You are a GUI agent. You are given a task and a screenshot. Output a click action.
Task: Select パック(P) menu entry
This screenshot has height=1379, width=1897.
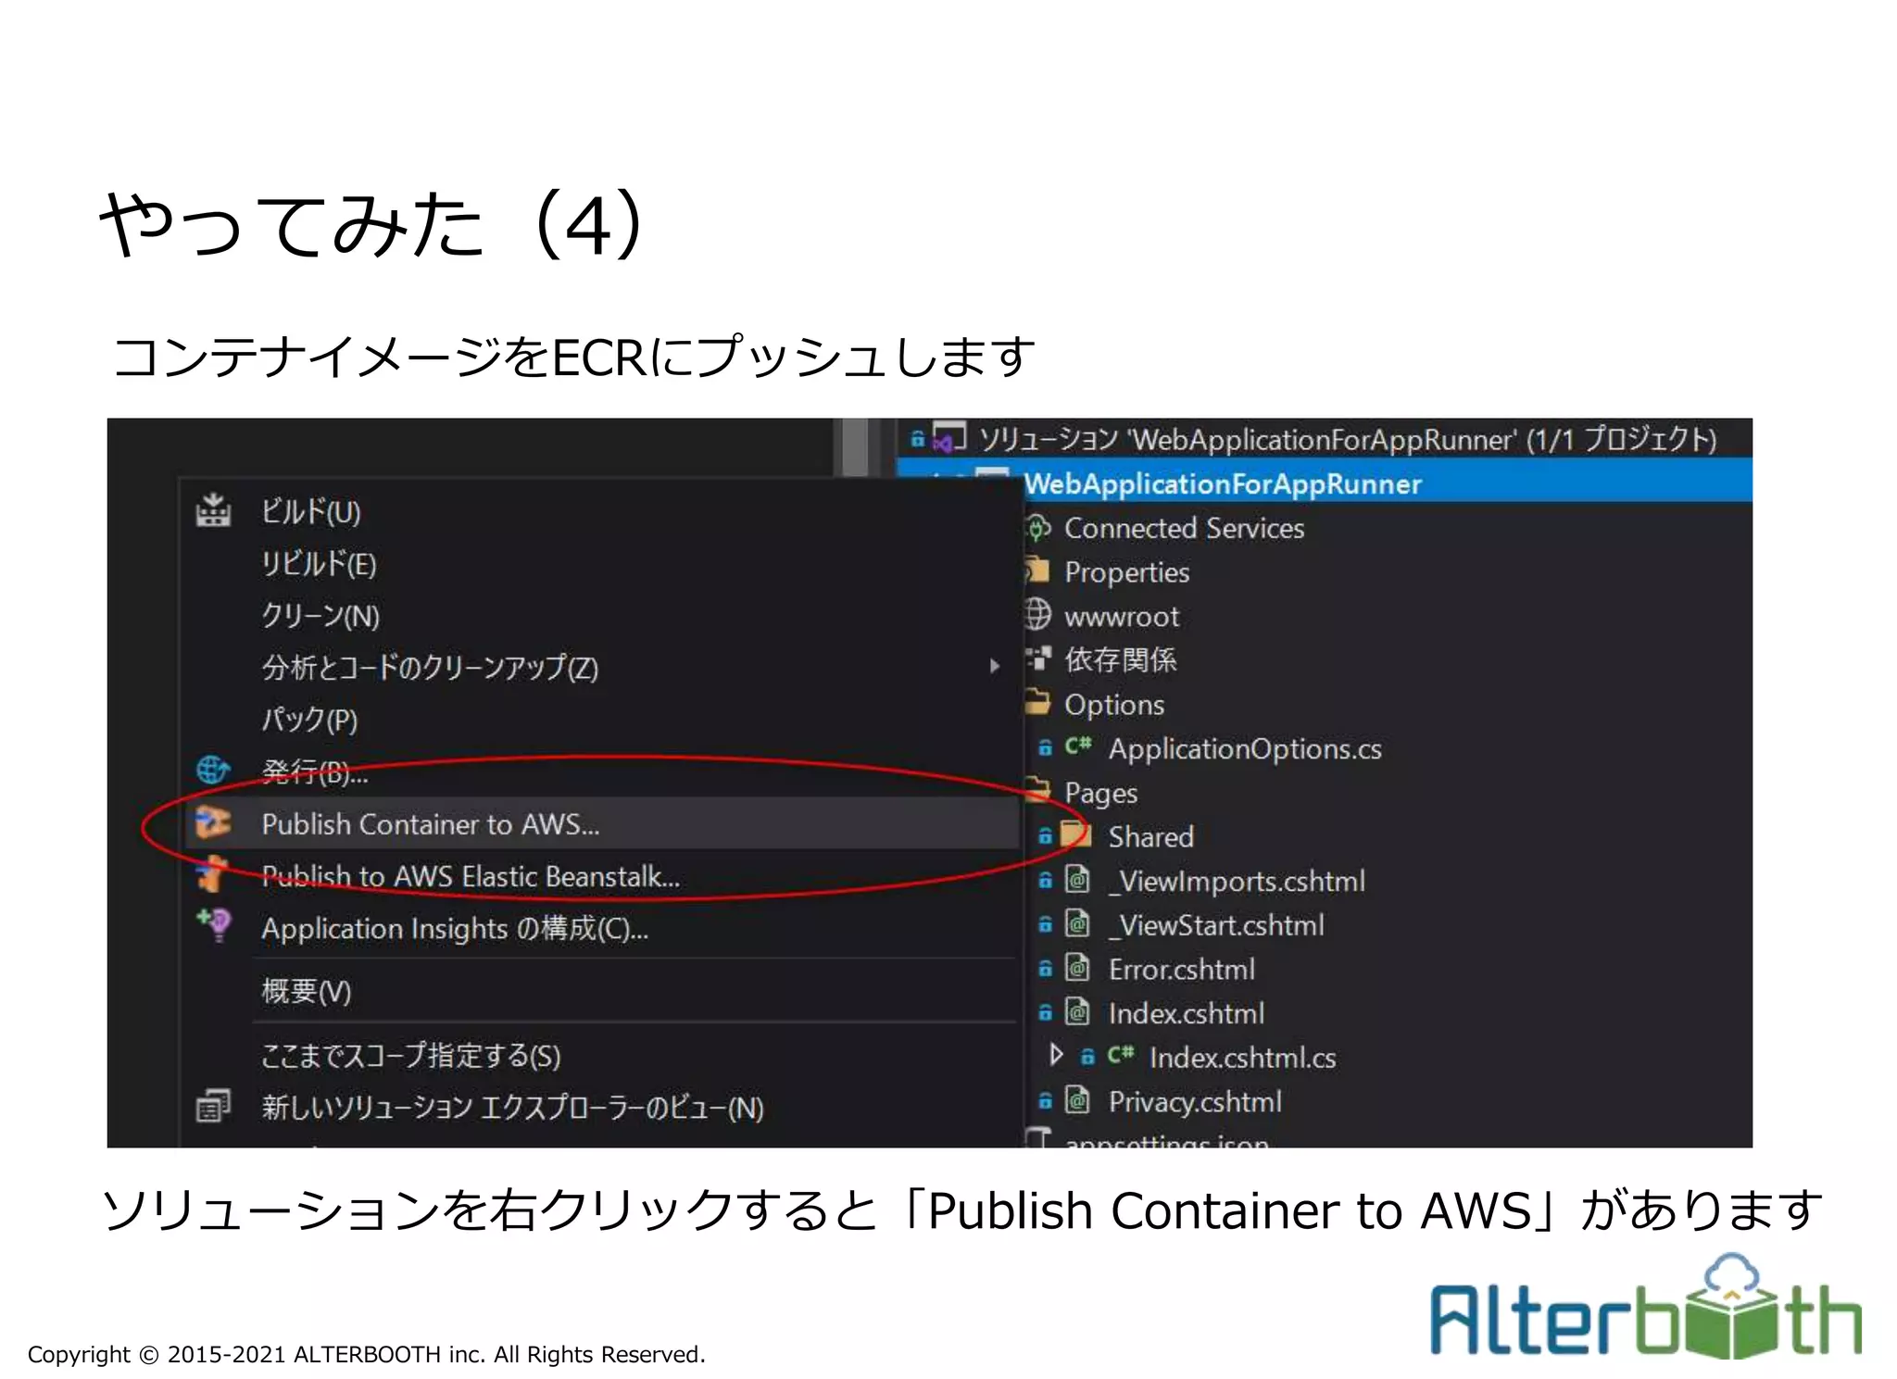click(309, 720)
